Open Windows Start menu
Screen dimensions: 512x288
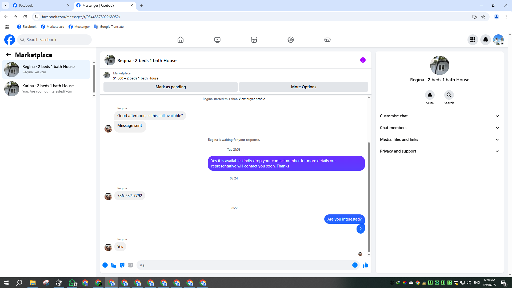click(6, 283)
